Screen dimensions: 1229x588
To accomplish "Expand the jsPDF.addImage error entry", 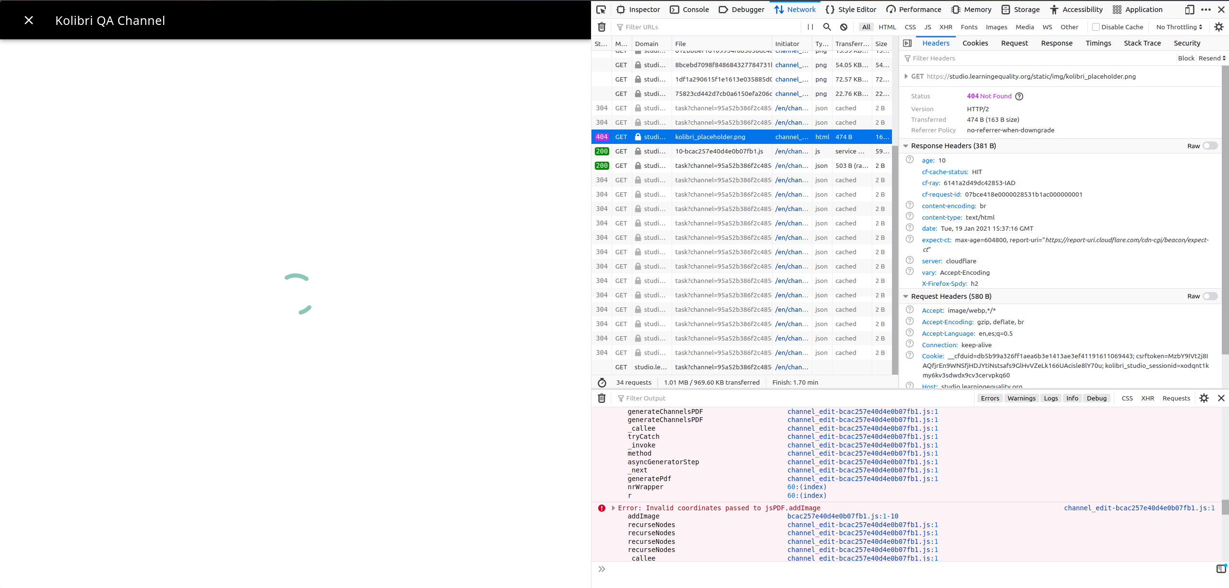I will click(x=613, y=508).
